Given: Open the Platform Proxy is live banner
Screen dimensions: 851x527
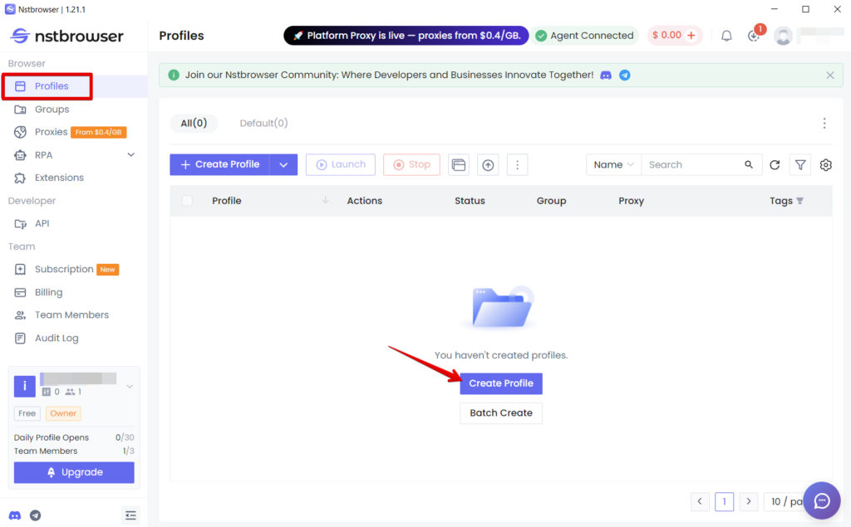Looking at the screenshot, I should [406, 36].
